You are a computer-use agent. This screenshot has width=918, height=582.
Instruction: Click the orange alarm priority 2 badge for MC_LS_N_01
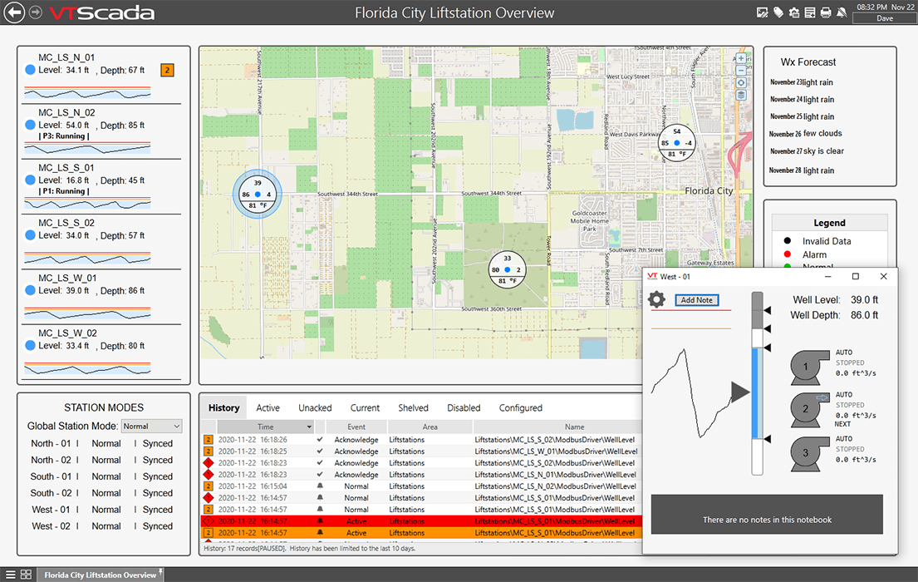coord(167,71)
